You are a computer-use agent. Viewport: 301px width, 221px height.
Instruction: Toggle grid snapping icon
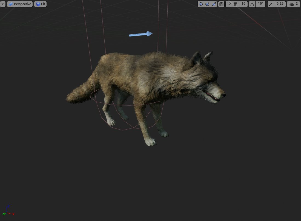click(x=235, y=4)
